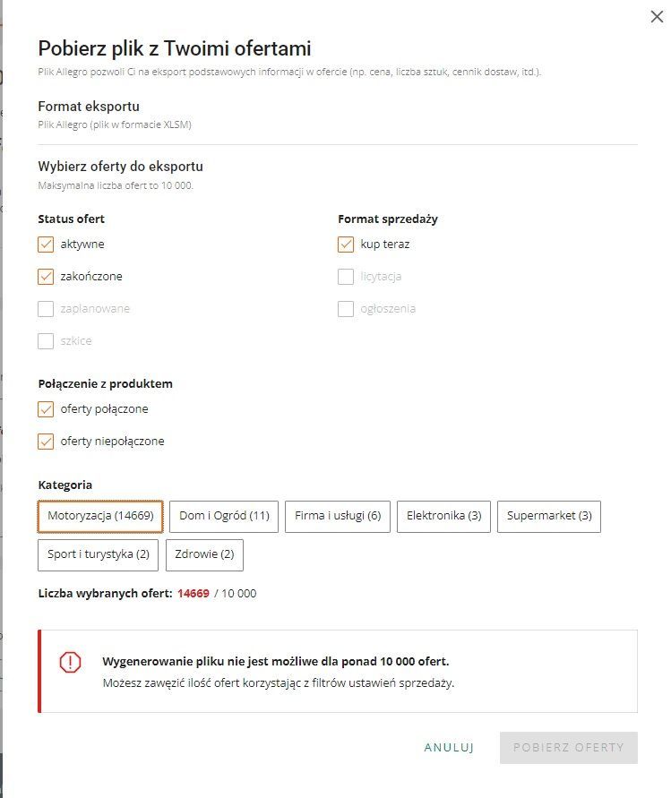Close the export dialog with X icon
The height and width of the screenshot is (798, 671).
pyautogui.click(x=657, y=16)
